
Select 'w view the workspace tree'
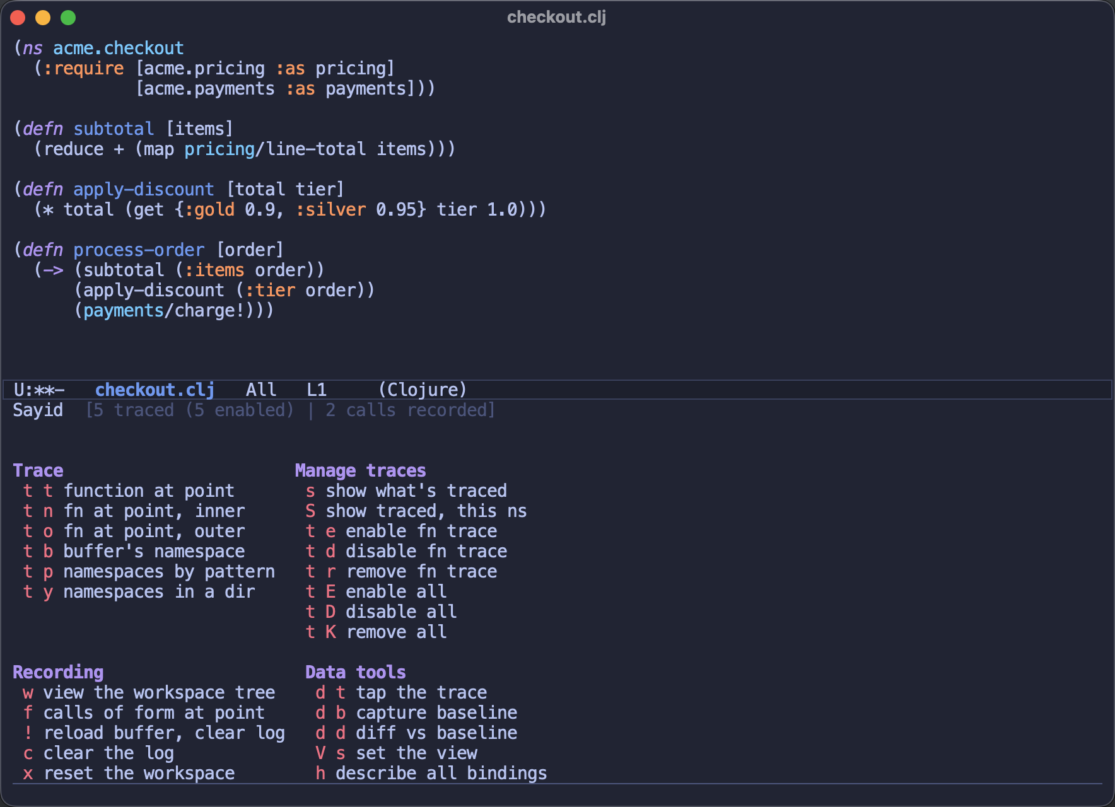point(149,692)
